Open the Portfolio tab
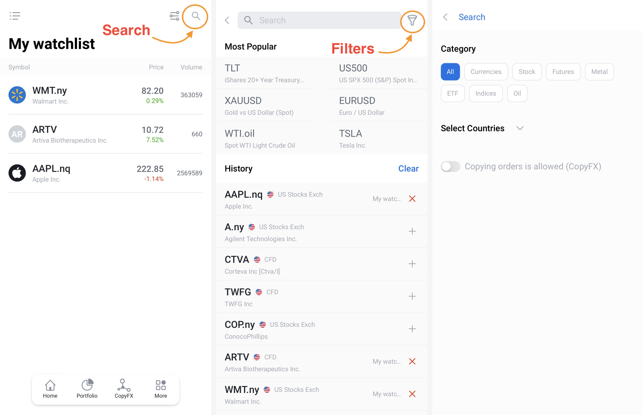Screen dimensions: 642x415 click(x=87, y=389)
